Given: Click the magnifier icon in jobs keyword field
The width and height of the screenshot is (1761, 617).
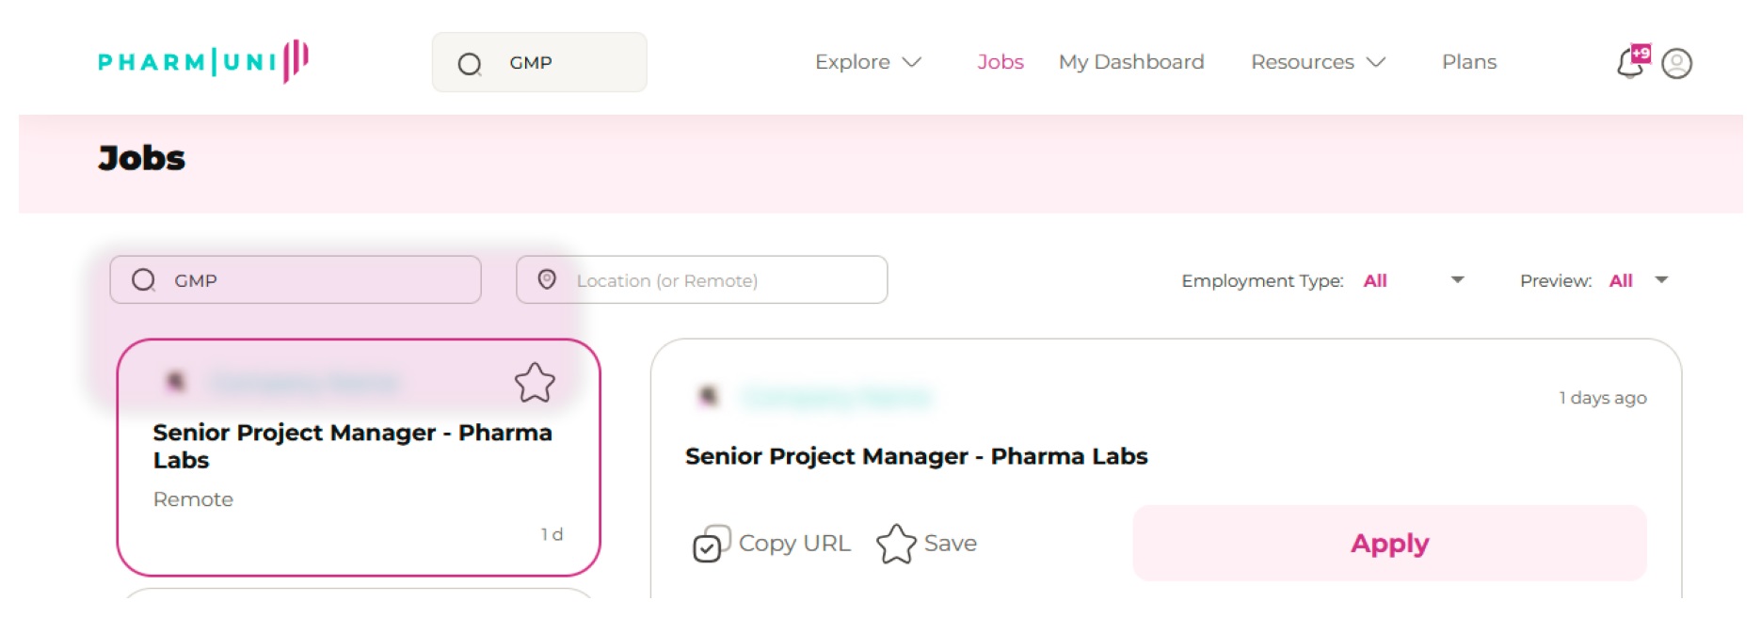Looking at the screenshot, I should [x=144, y=280].
